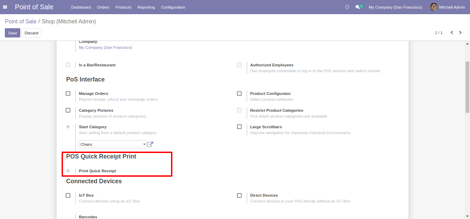Open Orders menu
This screenshot has width=470, height=219.
pos(103,7)
